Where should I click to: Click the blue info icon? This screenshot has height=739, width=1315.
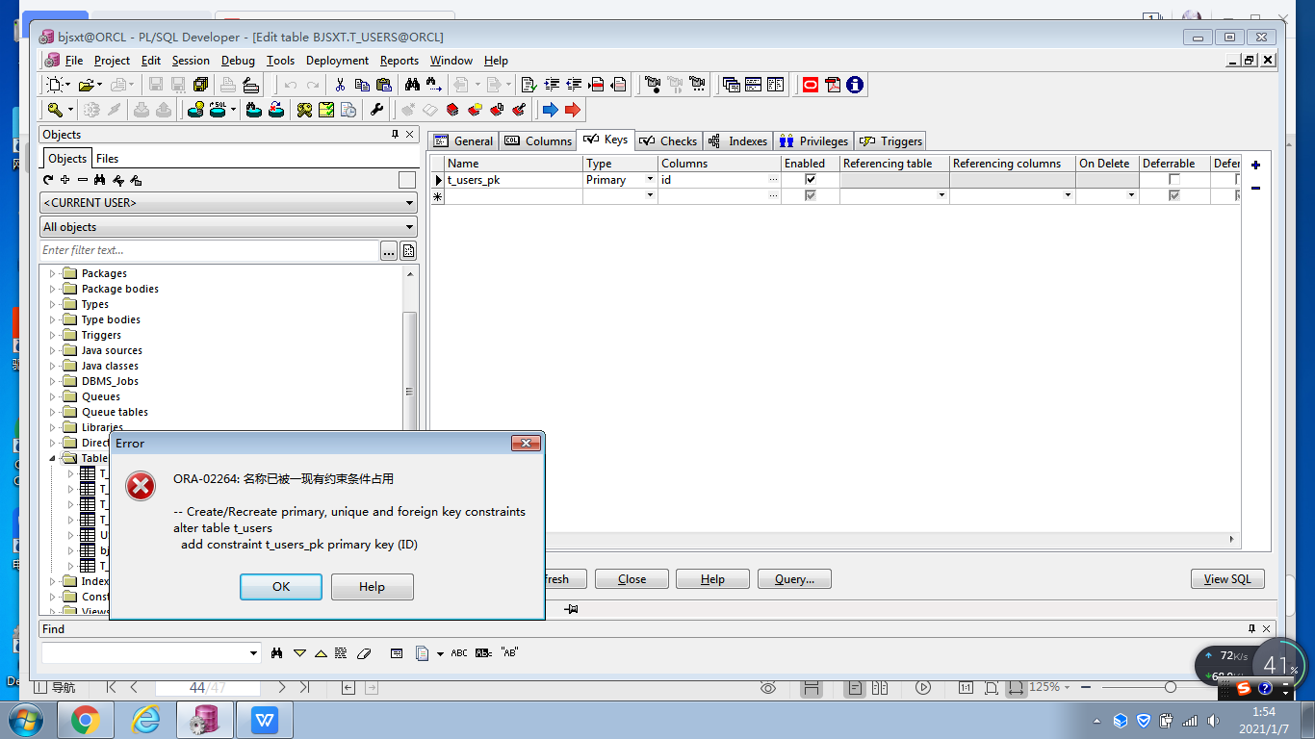[x=855, y=85]
